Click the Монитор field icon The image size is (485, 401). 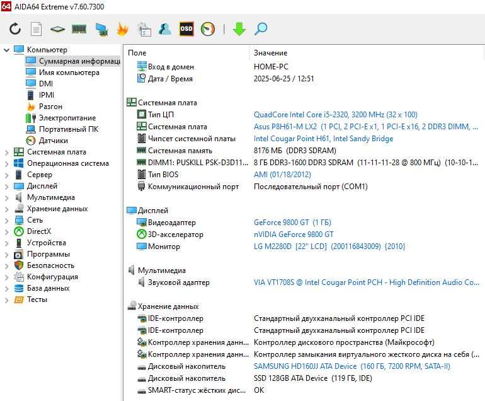(x=141, y=247)
